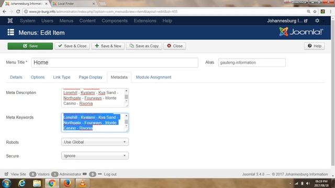This screenshot has width=335, height=188.
Task: Click the site information icon in address bar
Action: (26, 11)
